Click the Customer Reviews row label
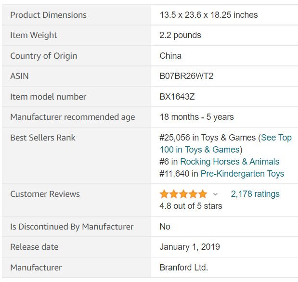 point(45,194)
